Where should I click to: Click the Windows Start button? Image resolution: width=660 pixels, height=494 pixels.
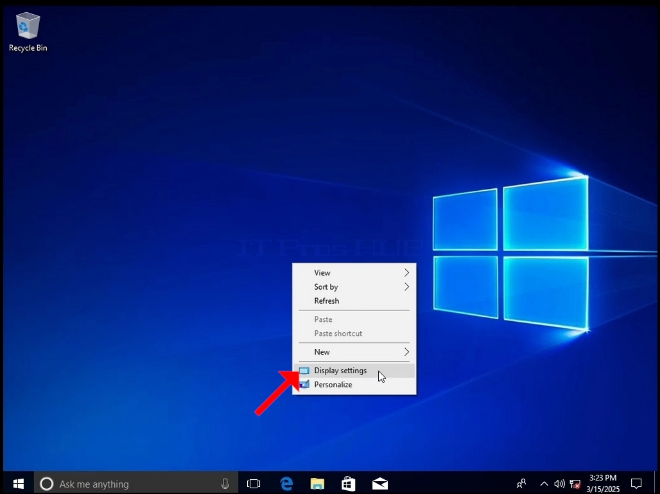coord(18,484)
